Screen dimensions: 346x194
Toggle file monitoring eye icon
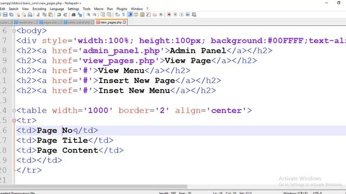click(x=161, y=15)
